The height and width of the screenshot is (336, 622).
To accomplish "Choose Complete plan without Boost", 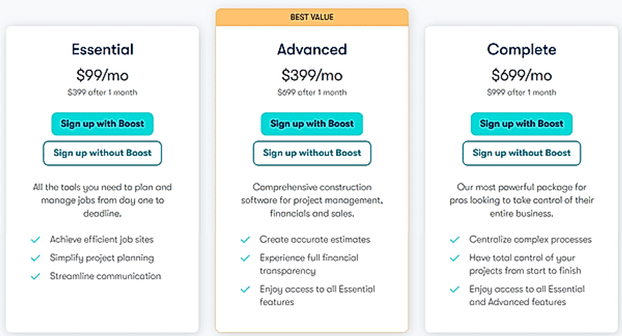I will click(521, 153).
